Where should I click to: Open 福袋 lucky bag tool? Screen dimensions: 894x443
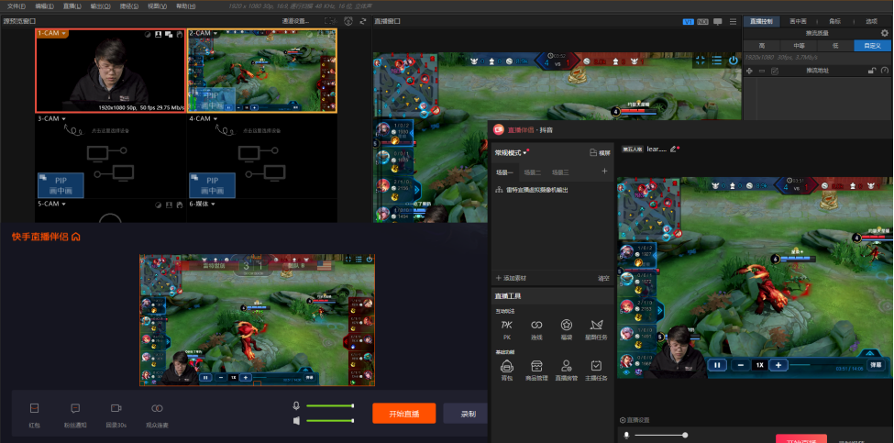(x=566, y=329)
